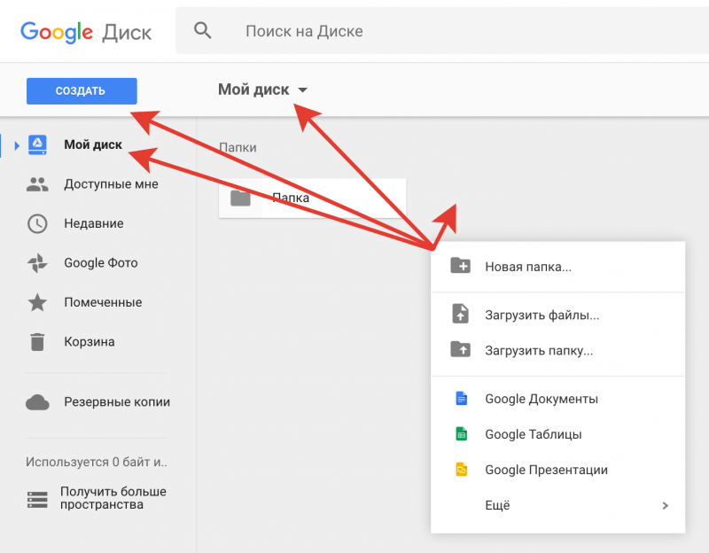Expand the Мой диск sidebar tree arrow
Image resolution: width=709 pixels, height=553 pixels.
tap(17, 145)
